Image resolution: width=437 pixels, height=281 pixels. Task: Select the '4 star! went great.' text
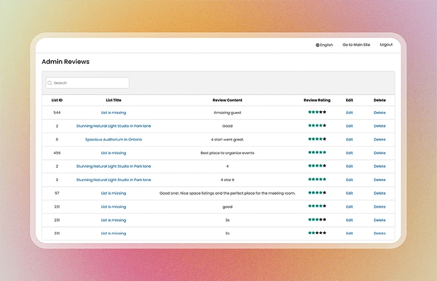pyautogui.click(x=227, y=139)
